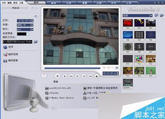Open the 编辑 menu in menu bar
This screenshot has width=165, height=119.
point(10,3)
